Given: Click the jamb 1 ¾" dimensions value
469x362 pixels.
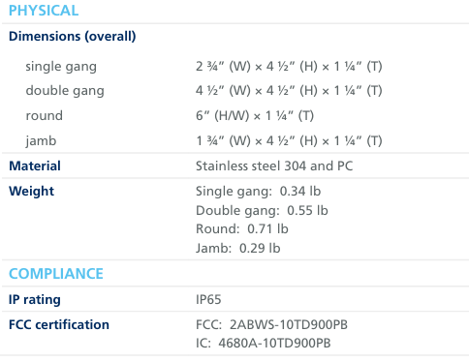Looking at the screenshot, I should [289, 141].
